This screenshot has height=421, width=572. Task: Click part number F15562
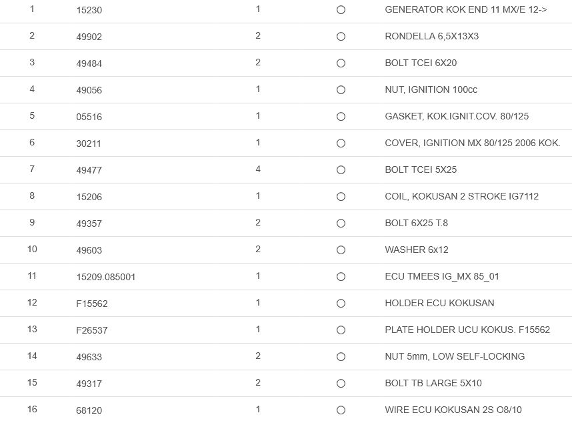pos(92,304)
